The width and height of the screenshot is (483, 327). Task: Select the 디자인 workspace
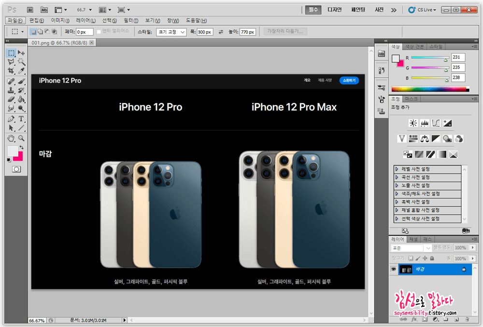[334, 10]
